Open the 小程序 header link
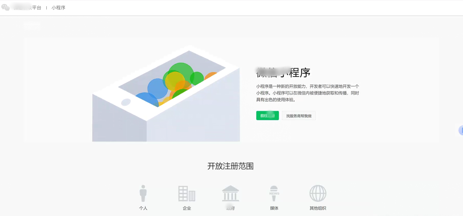The width and height of the screenshot is (463, 216). (x=58, y=8)
